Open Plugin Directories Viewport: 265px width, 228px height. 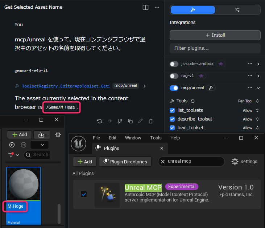pos(125,162)
